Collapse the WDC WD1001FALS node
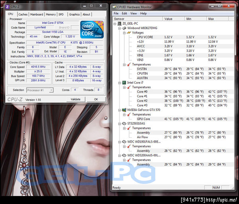The width and height of the screenshot is (239, 204). click(x=119, y=142)
